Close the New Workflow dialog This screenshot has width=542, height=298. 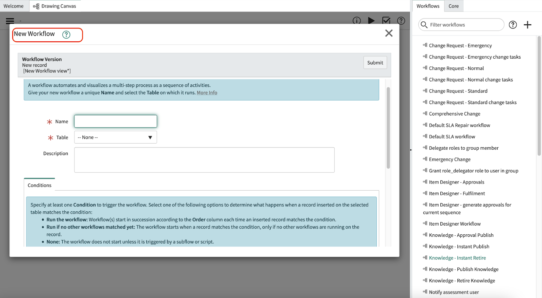[389, 33]
